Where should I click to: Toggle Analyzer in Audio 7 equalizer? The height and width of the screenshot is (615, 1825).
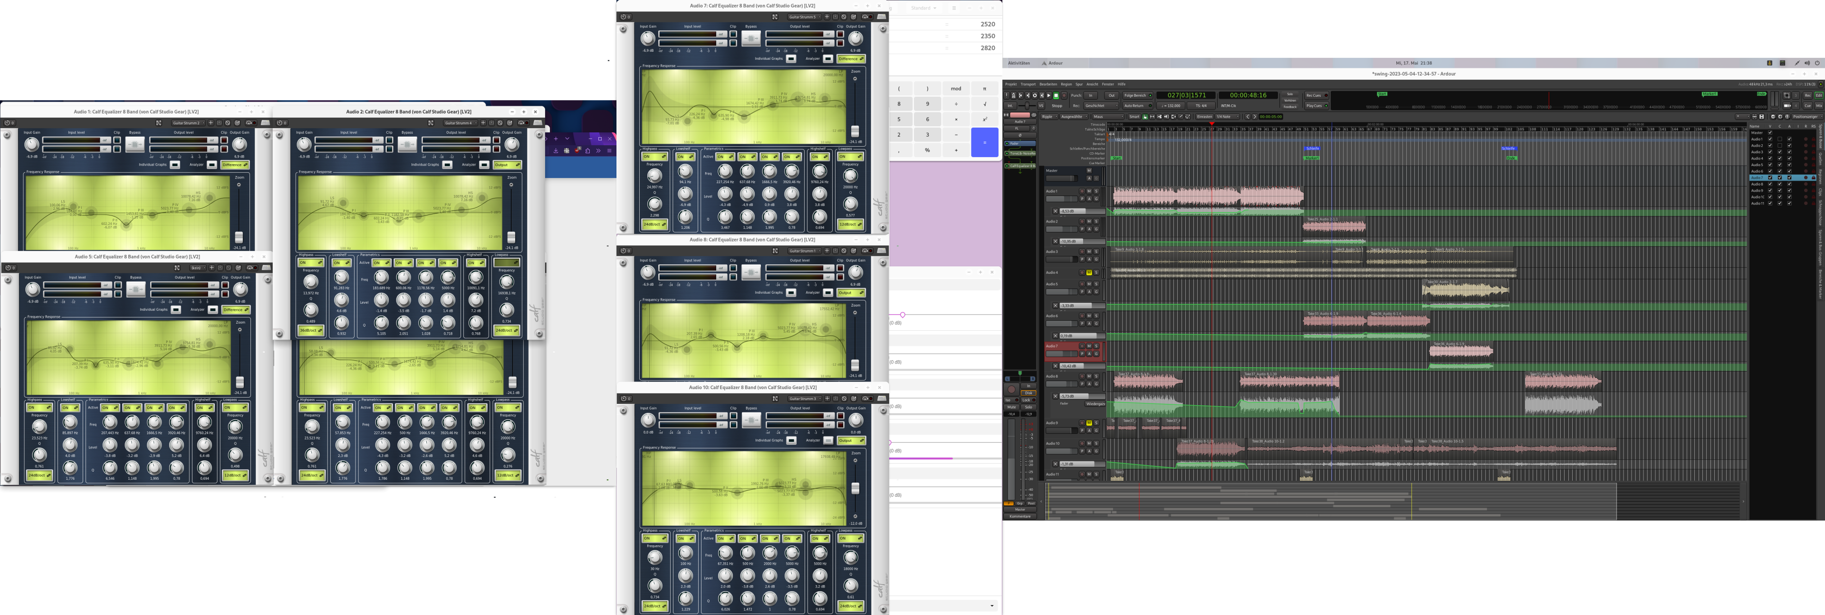pos(827,59)
